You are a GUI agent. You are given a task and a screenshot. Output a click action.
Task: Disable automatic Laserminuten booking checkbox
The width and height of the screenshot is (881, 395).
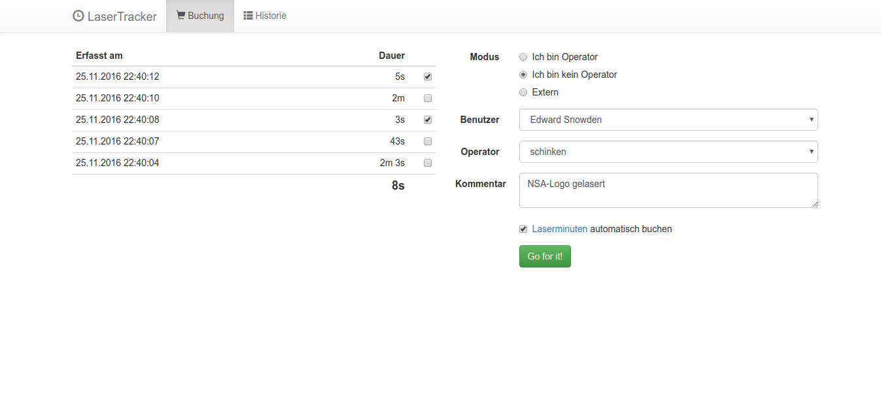pos(523,229)
